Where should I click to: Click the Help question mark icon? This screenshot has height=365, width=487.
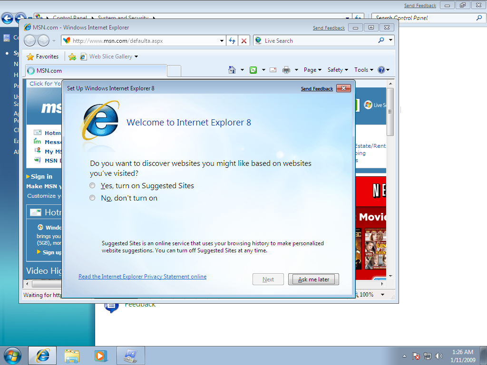point(381,70)
